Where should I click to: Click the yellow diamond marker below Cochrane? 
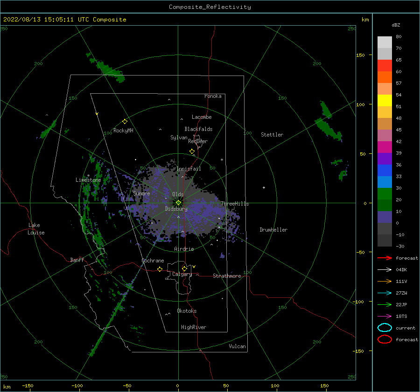pyautogui.click(x=160, y=269)
